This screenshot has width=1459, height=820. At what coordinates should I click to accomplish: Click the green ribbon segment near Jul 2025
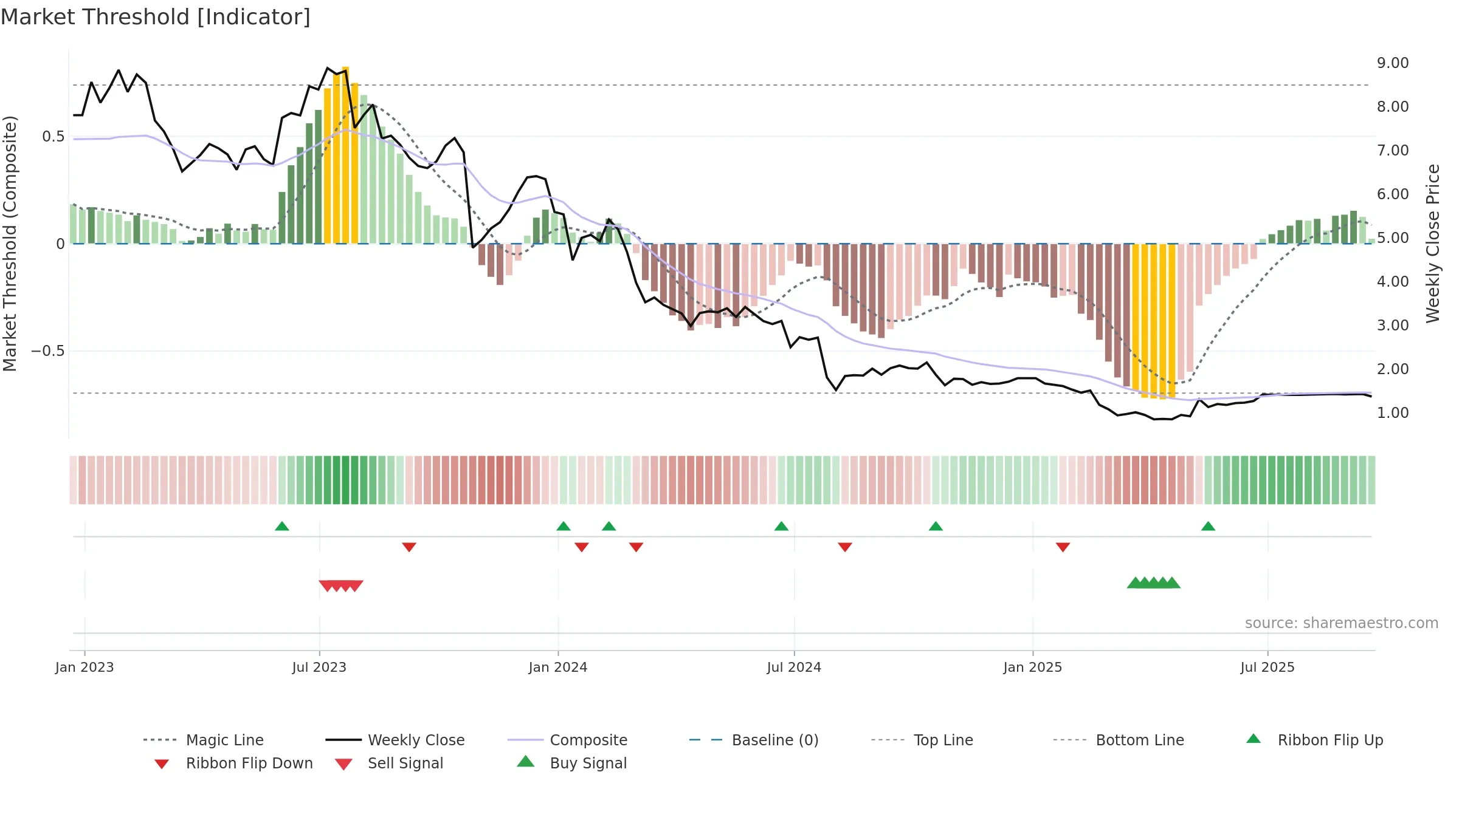point(1271,480)
